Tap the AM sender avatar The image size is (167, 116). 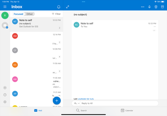tap(15, 36)
